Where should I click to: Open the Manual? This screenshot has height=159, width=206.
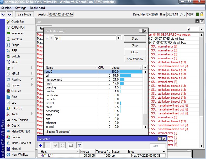[x=16, y=149]
